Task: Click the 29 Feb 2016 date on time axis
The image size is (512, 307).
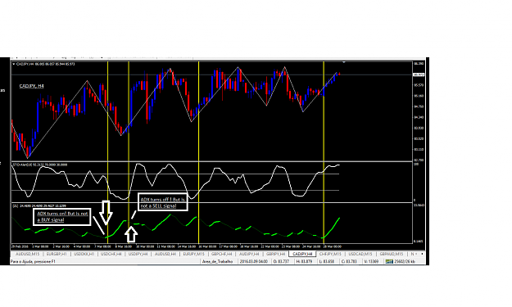Action: [x=20, y=246]
